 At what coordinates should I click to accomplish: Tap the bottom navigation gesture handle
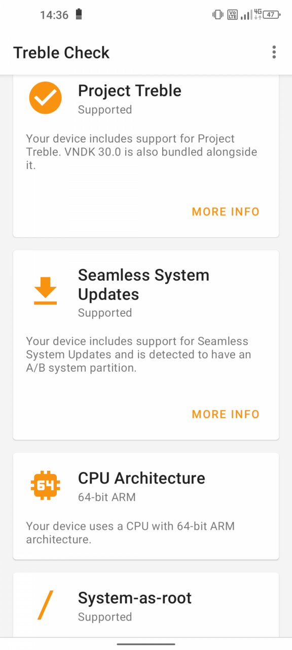146,643
